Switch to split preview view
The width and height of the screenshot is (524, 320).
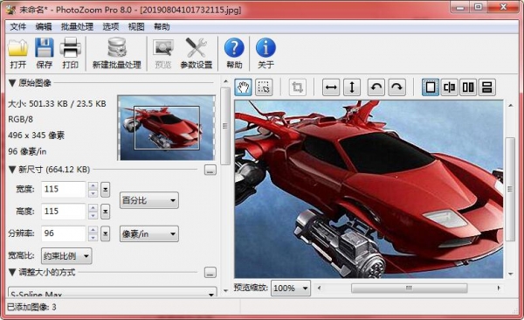[449, 87]
